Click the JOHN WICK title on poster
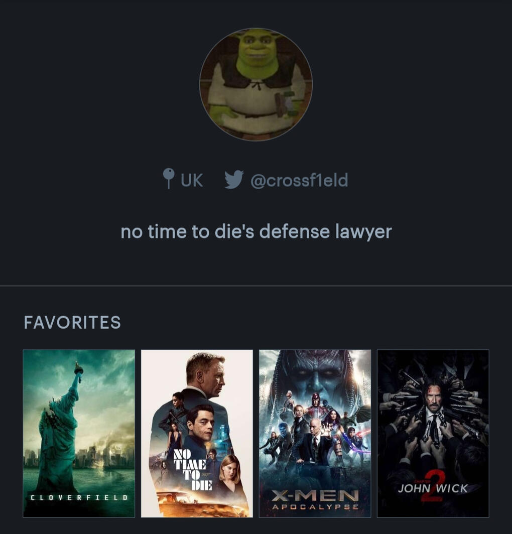This screenshot has width=512, height=534. click(x=433, y=488)
